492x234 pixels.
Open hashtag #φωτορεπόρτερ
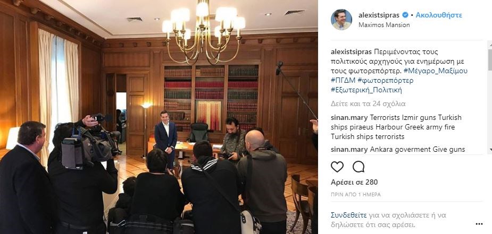point(385,81)
